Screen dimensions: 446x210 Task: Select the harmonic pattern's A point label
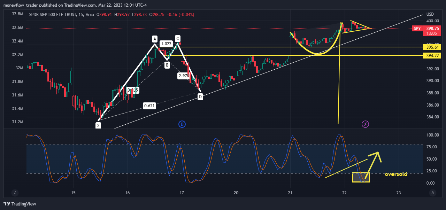(154, 39)
